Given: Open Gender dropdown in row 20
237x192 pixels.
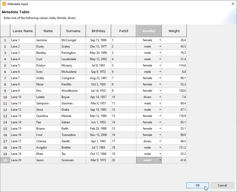Looking at the screenshot, I should (x=160, y=160).
